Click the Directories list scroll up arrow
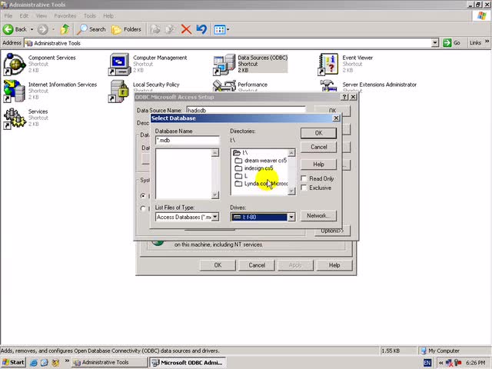492x369 pixels. click(291, 153)
